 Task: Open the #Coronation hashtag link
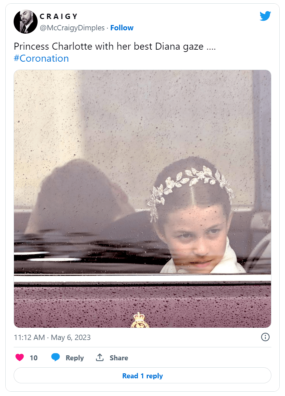coord(41,59)
